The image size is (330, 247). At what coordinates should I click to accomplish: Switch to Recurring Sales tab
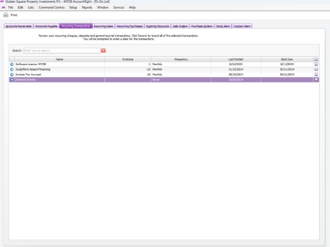click(x=104, y=26)
